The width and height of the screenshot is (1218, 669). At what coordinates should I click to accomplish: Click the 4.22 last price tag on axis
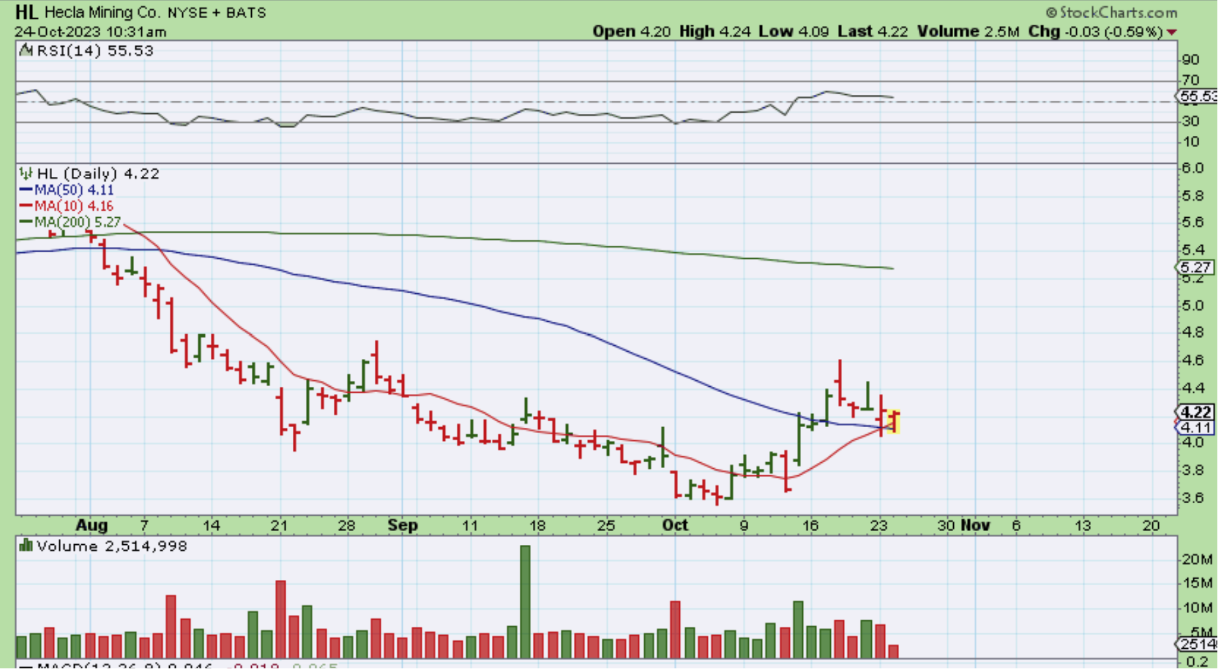pos(1195,412)
